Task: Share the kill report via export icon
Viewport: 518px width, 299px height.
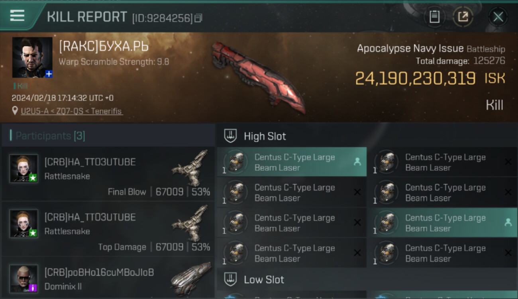Action: tap(463, 17)
